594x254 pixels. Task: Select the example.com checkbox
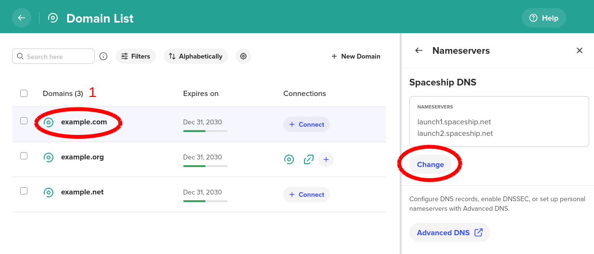(x=24, y=121)
